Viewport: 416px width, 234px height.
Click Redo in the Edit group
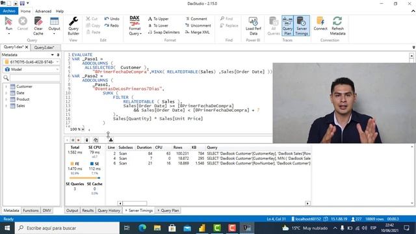pyautogui.click(x=111, y=25)
